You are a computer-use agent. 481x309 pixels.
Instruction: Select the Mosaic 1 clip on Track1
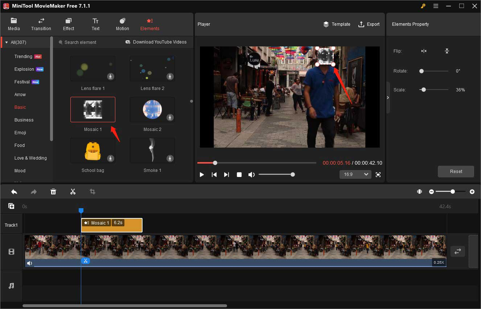click(x=112, y=225)
